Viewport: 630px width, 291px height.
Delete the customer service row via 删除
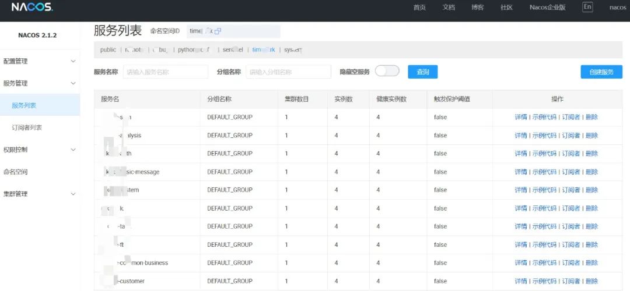[x=591, y=281]
